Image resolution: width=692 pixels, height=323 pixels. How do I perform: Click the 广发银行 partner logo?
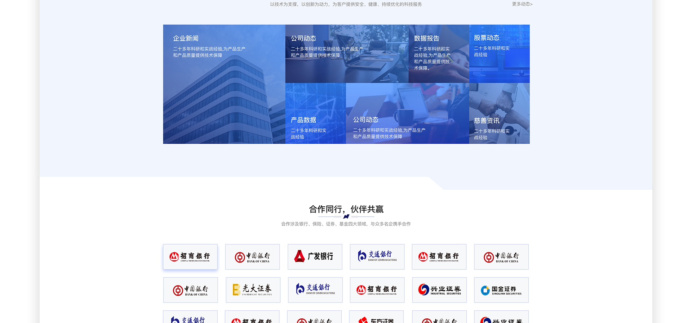pos(315,257)
